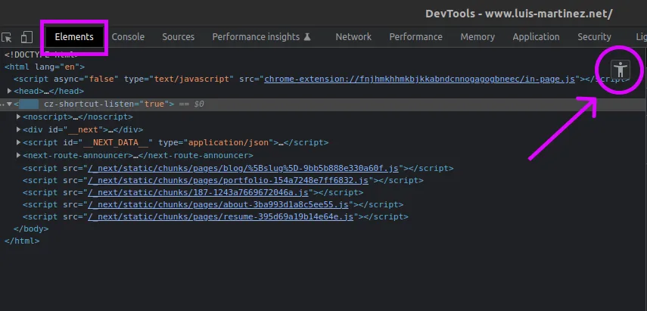Click the "true" attribute value on body

pos(154,104)
